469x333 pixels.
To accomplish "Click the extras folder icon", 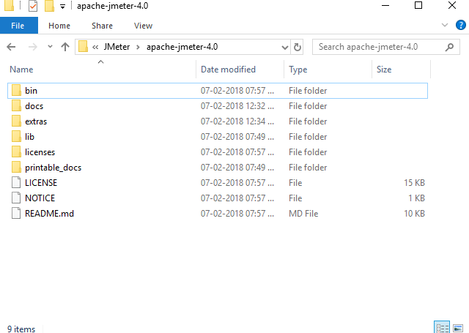I will pyautogui.click(x=16, y=121).
